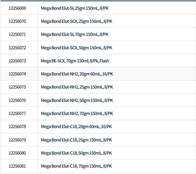Click part number 12256071

coord(17,35)
